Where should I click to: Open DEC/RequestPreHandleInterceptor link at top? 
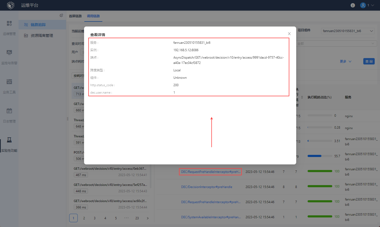pyautogui.click(x=211, y=172)
